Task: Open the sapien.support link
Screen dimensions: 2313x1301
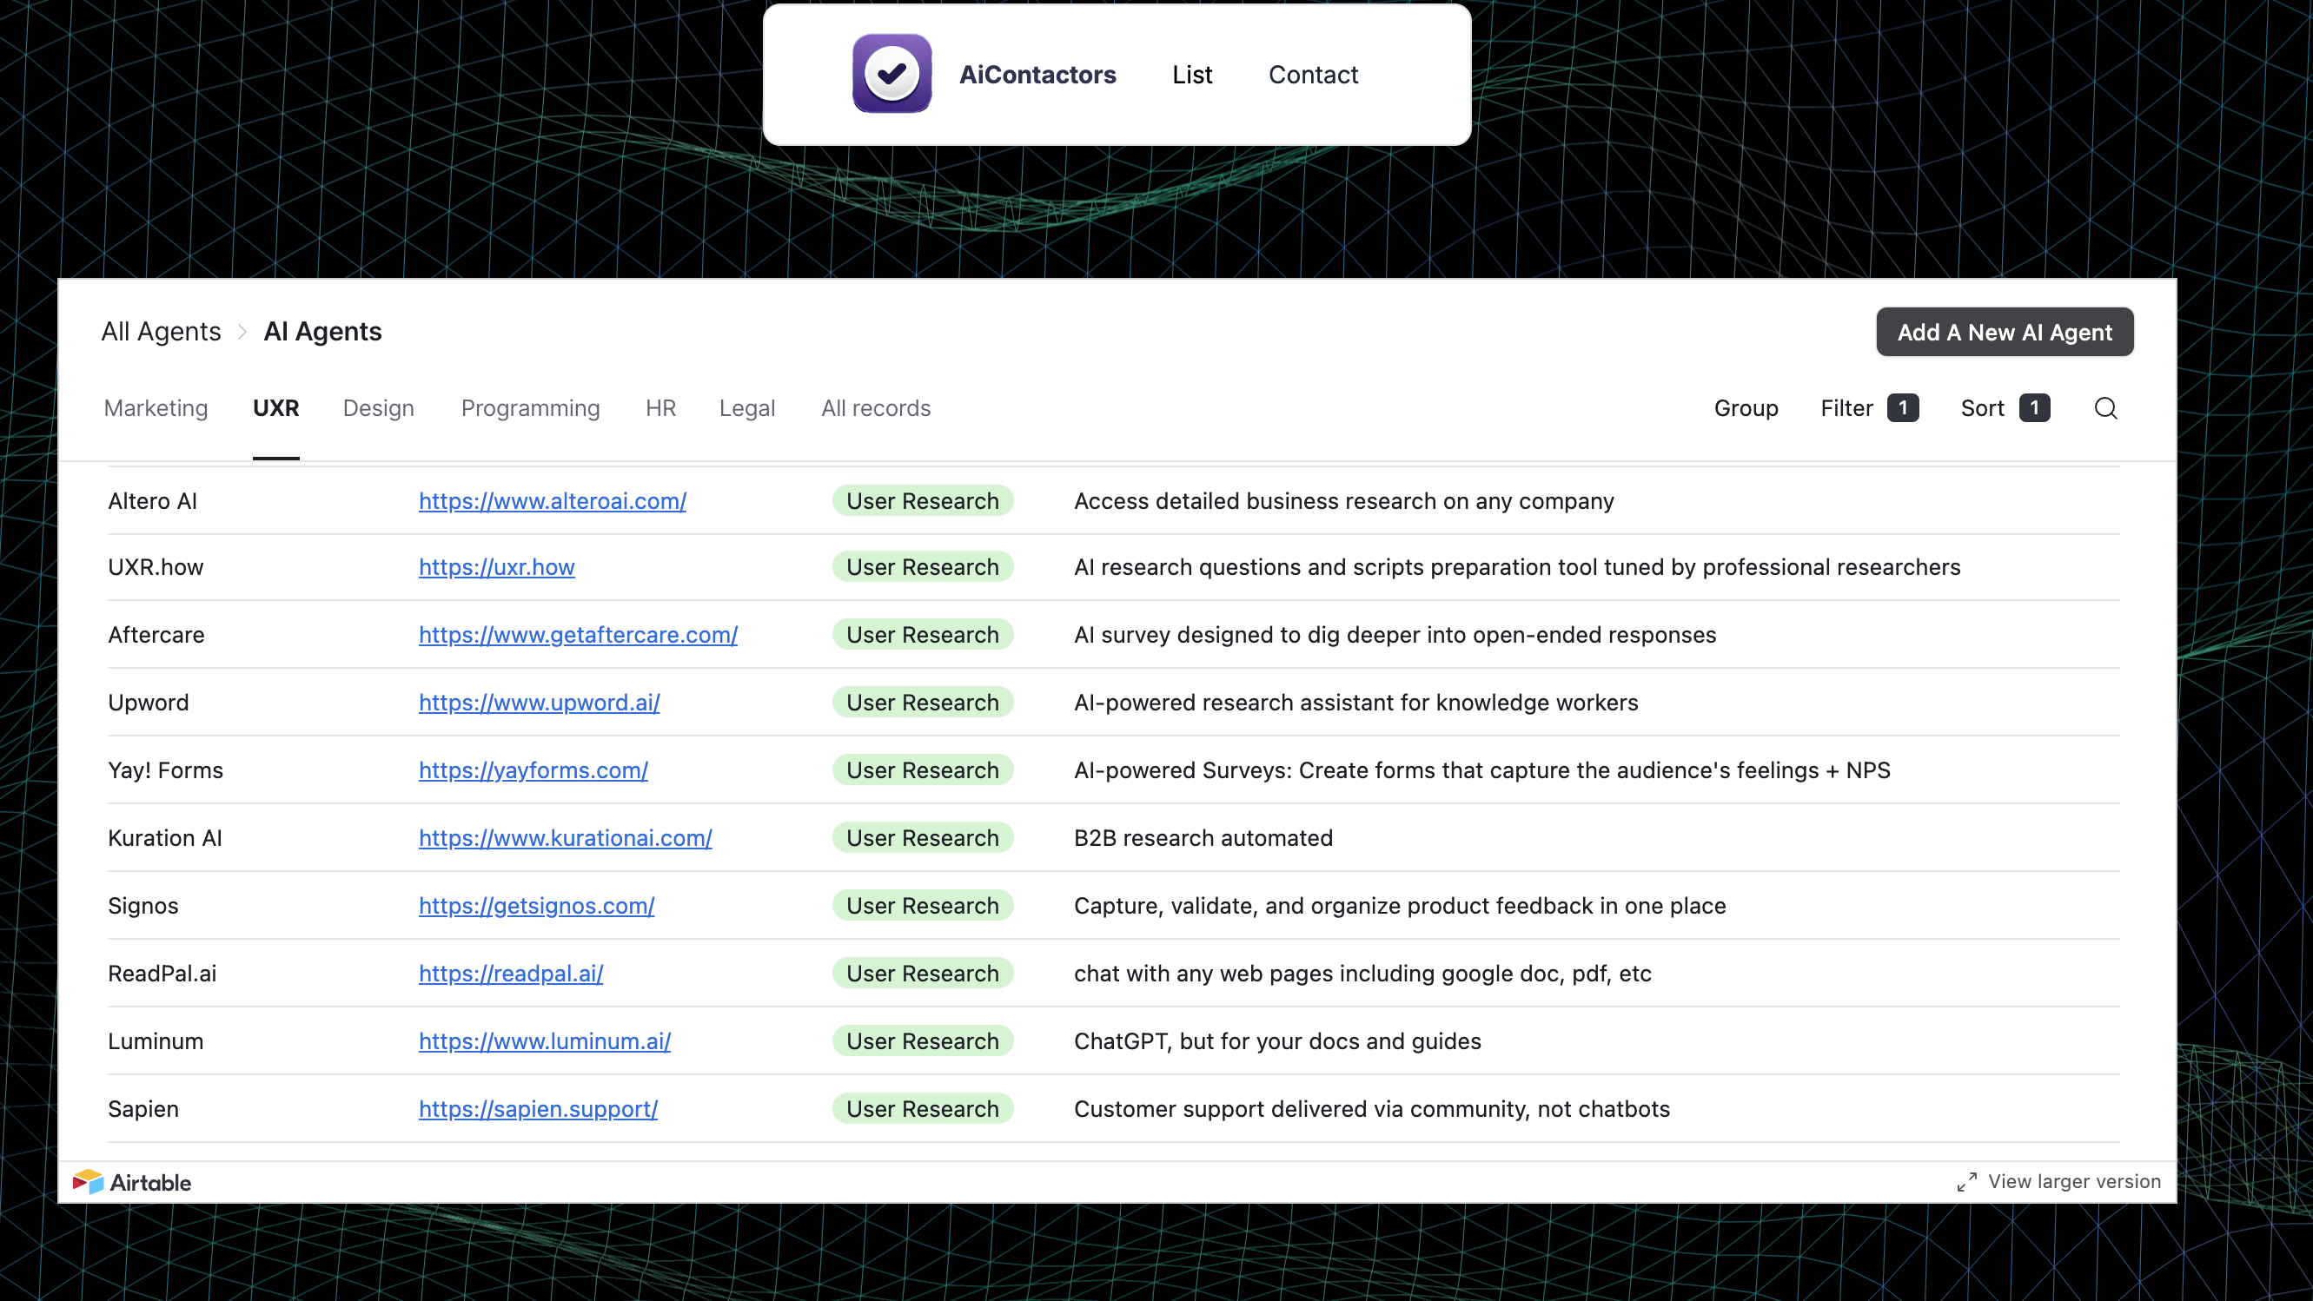Action: pyautogui.click(x=538, y=1109)
